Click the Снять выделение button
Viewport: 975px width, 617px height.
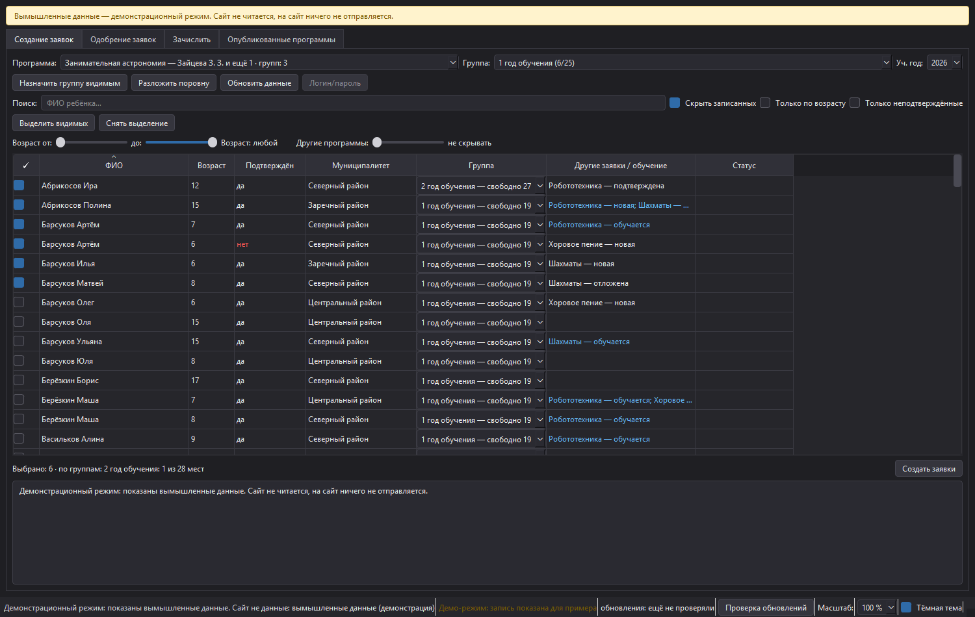coord(136,123)
